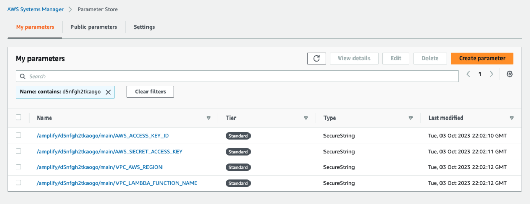Remove the d5nfgh2tkaogo name filter
This screenshot has height=204, width=530.
coord(108,92)
